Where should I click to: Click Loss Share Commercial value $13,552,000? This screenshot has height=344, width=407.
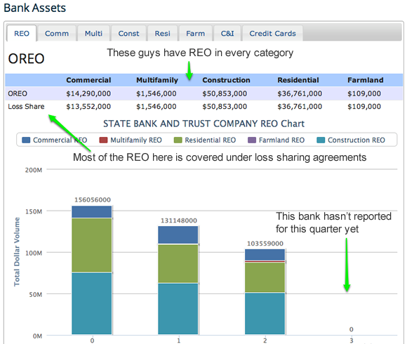click(x=88, y=107)
